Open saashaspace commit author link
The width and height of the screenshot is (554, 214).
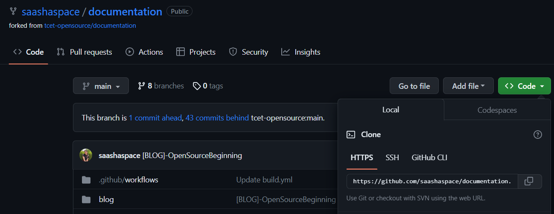pyautogui.click(x=120, y=155)
